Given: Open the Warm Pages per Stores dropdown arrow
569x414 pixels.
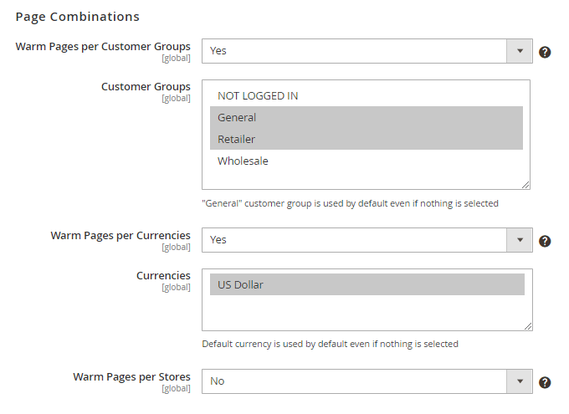Looking at the screenshot, I should point(520,381).
